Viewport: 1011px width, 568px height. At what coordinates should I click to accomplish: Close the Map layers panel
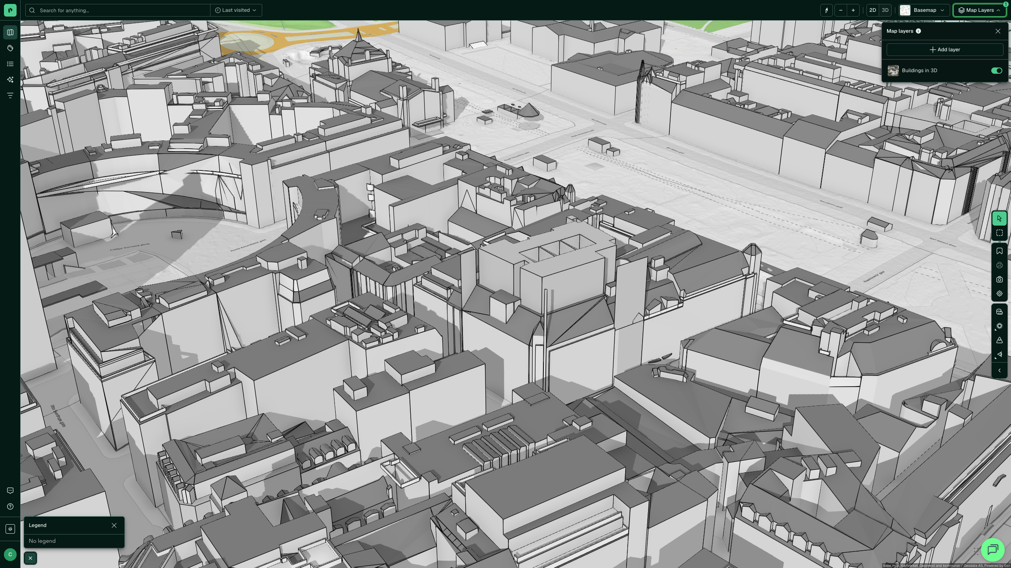tap(998, 31)
